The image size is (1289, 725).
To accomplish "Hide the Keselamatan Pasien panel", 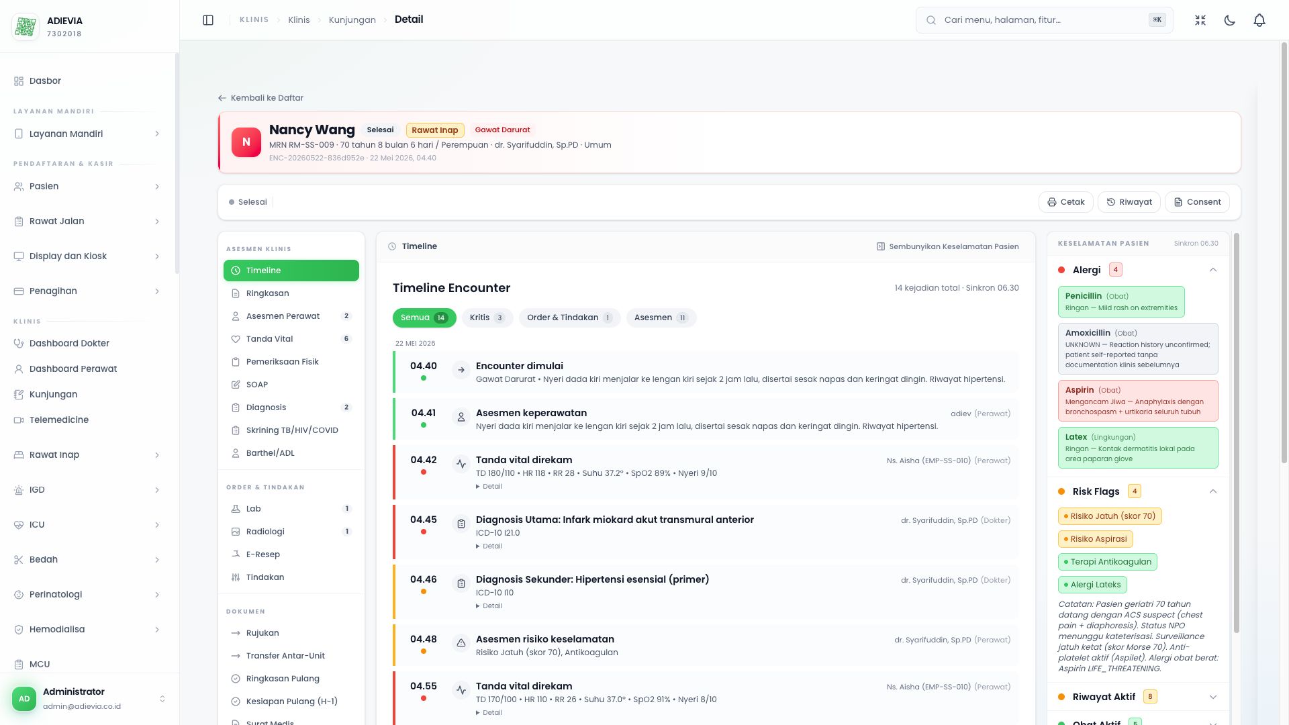I will click(x=947, y=246).
